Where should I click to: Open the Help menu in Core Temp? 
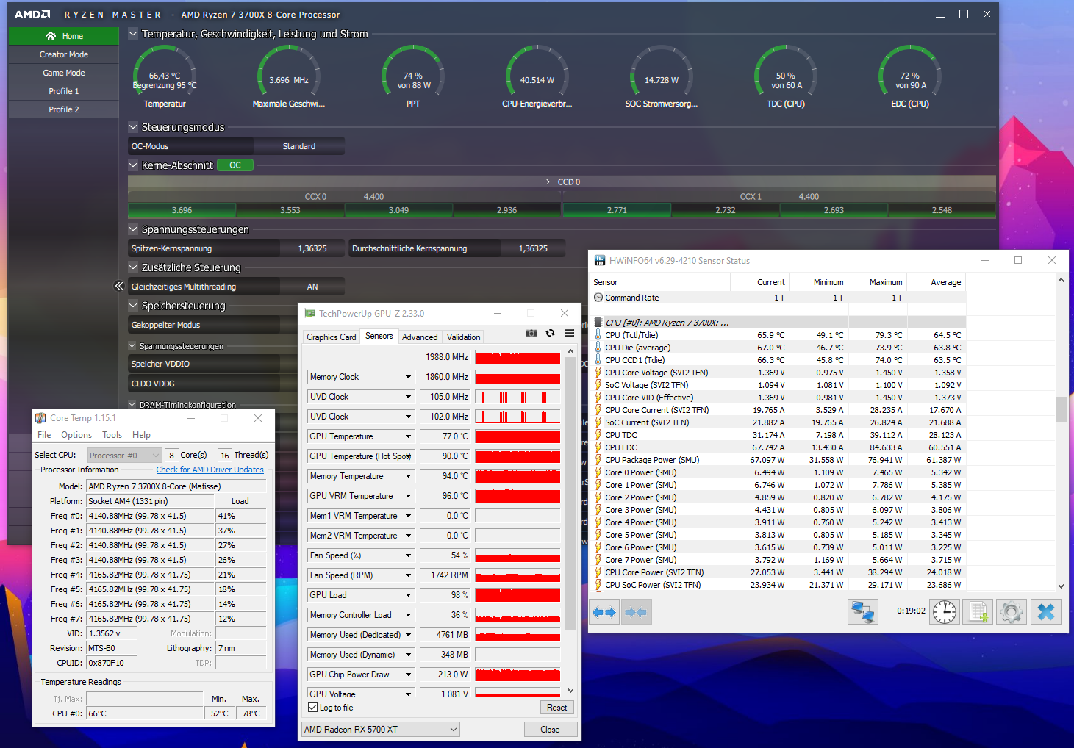141,435
